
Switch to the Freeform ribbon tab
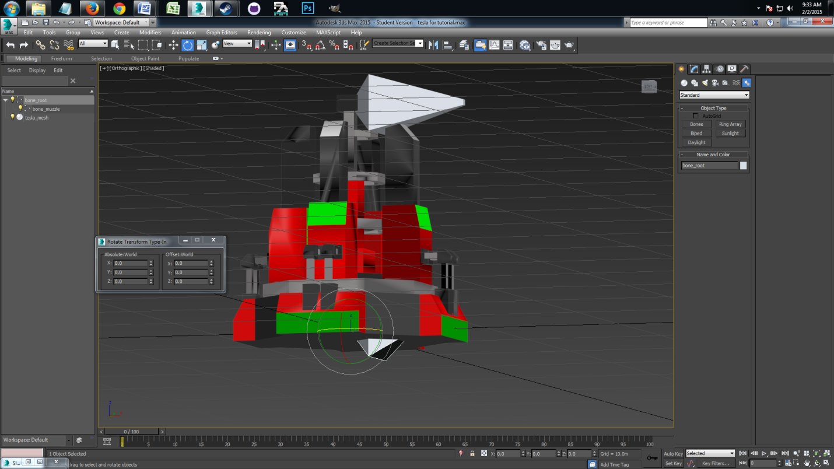point(62,58)
